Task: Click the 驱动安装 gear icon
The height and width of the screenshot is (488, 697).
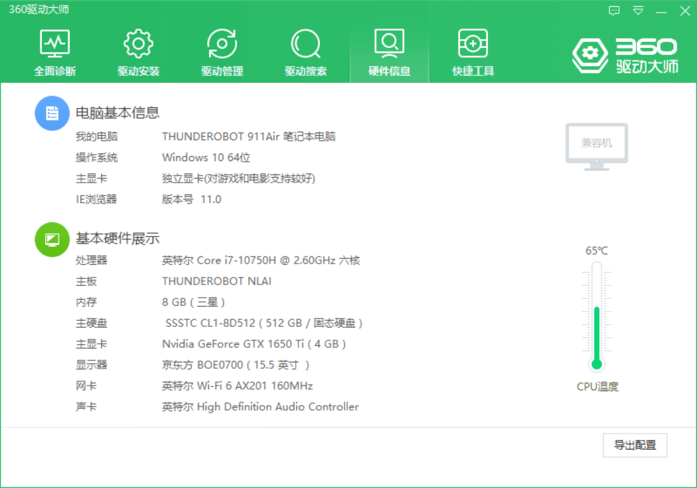Action: pos(138,45)
